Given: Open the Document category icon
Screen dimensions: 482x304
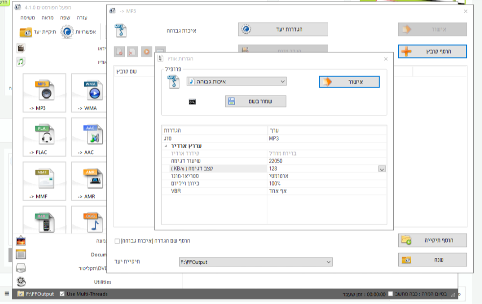Looking at the screenshot, I should (21, 254).
